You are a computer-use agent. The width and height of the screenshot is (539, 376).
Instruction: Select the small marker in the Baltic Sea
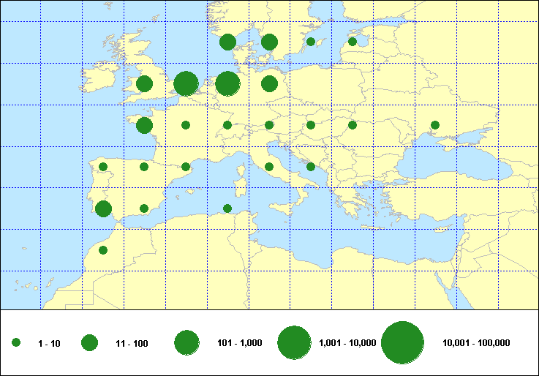(x=311, y=42)
